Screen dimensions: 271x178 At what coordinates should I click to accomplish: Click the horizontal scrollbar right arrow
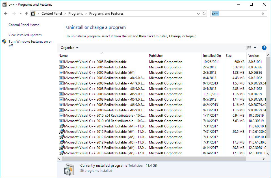[x=263, y=159]
